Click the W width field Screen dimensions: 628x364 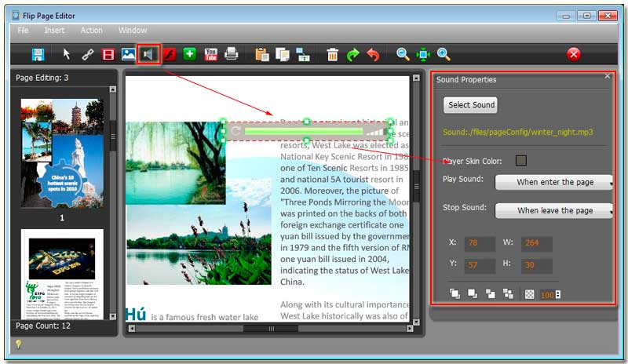pos(537,243)
